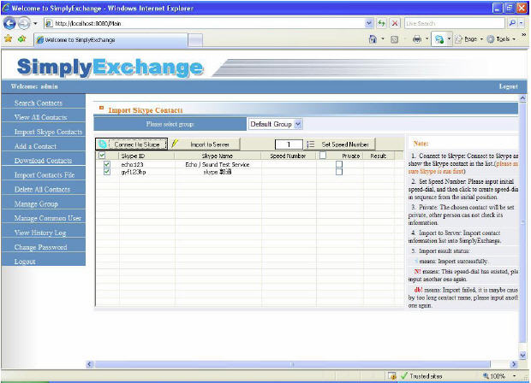531x383 pixels.
Task: Mark the gyf123hp contact as Private
Action: [339, 172]
